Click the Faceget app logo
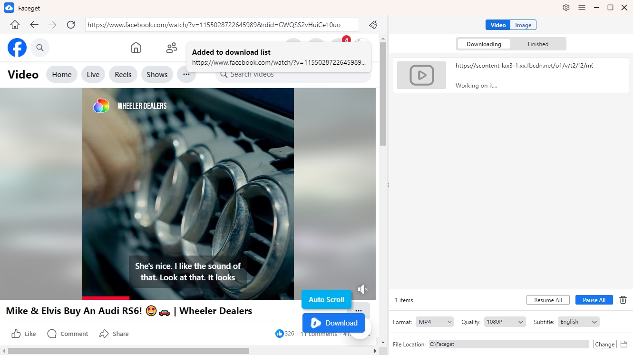Viewport: 633px width, 355px height. [9, 8]
